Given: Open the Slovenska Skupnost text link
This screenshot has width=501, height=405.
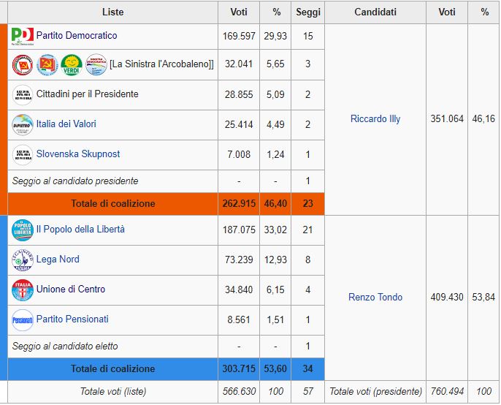Looking at the screenshot, I should pyautogui.click(x=78, y=154).
